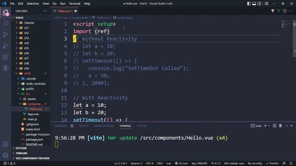This screenshot has width=296, height=166.
Task: Customize layout icon in title bar
Action: click(x=266, y=4)
